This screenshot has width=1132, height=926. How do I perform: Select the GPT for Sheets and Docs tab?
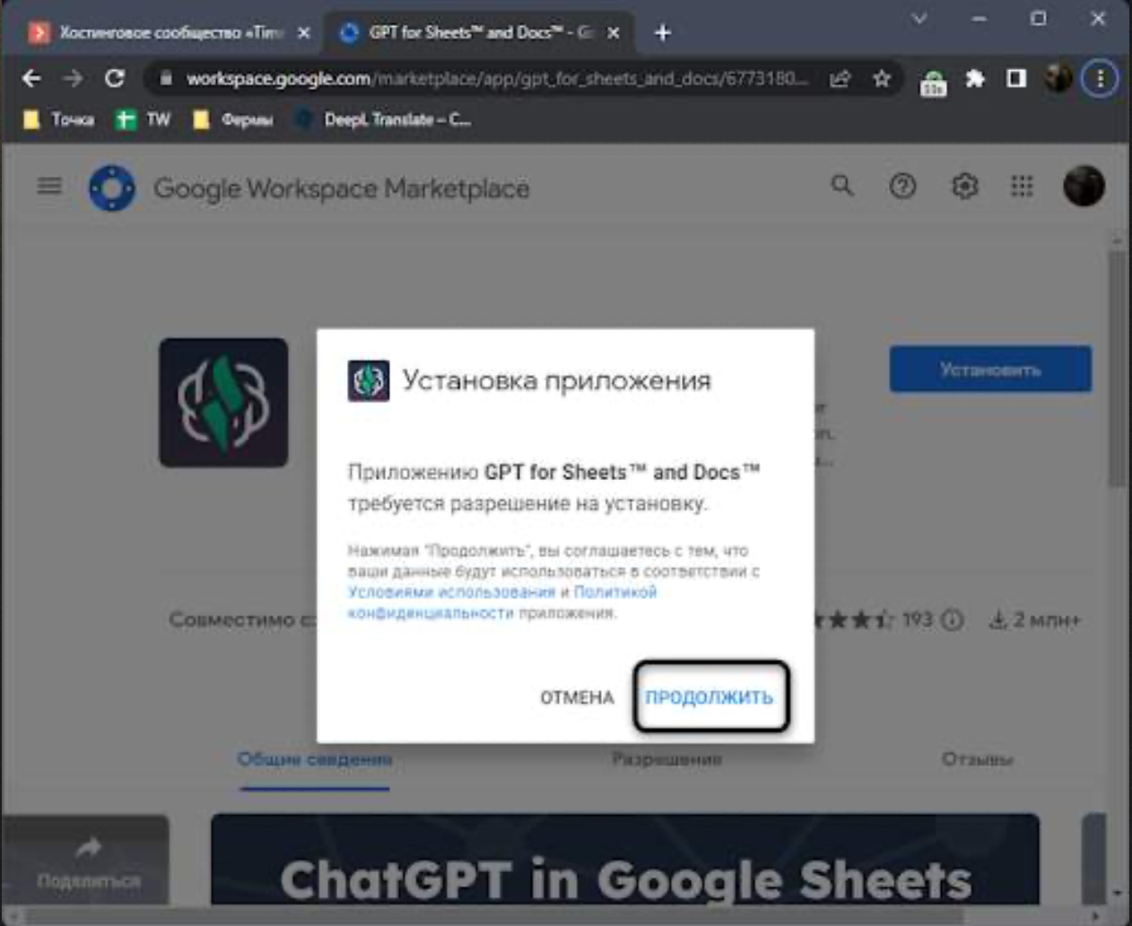(480, 33)
